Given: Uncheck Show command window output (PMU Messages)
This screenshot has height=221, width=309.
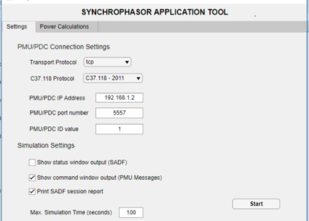Looking at the screenshot, I should pos(32,178).
